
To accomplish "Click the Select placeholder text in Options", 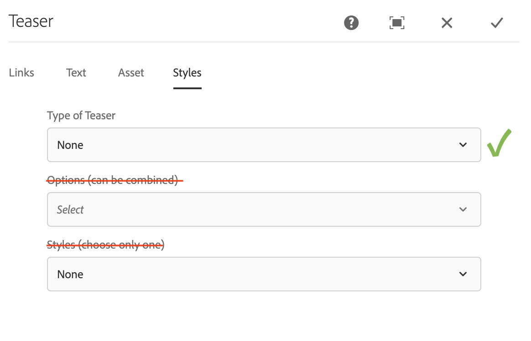I will [x=71, y=210].
